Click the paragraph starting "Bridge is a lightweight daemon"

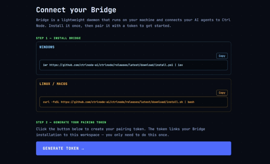[x=133, y=23]
